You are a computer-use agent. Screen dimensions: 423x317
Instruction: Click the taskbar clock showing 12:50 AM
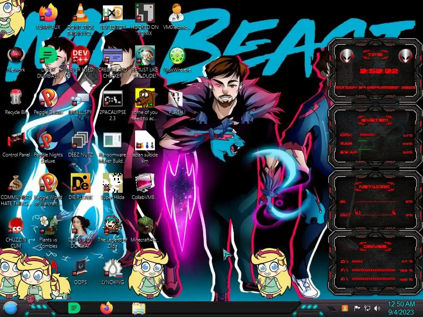(x=401, y=308)
